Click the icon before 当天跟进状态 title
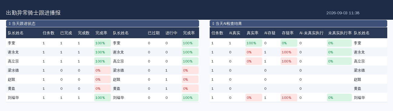Viewport: 393px width, 111px height. click(x=10, y=24)
